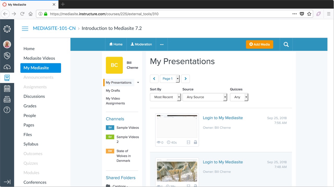This screenshot has height=187, width=334.
Task: Open Pages course nav item
Action: [29, 125]
